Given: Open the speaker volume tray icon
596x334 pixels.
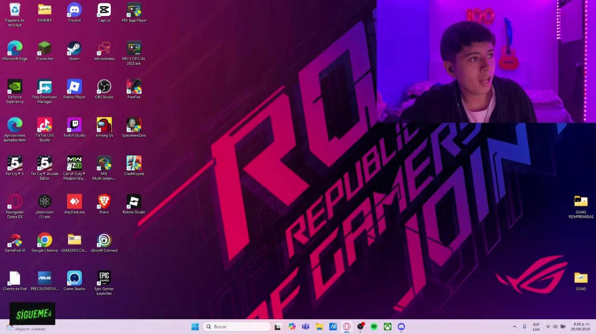Looking at the screenshot, I should 555,327.
